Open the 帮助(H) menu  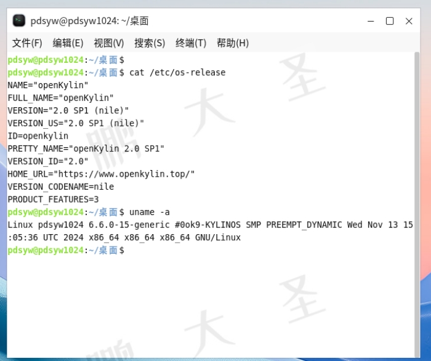click(x=233, y=43)
